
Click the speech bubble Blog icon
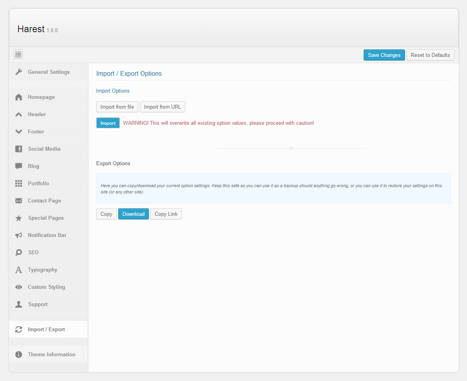(x=18, y=166)
